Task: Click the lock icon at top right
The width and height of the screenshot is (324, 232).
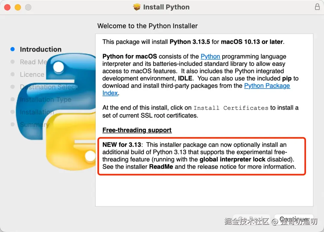Action: click(x=317, y=7)
